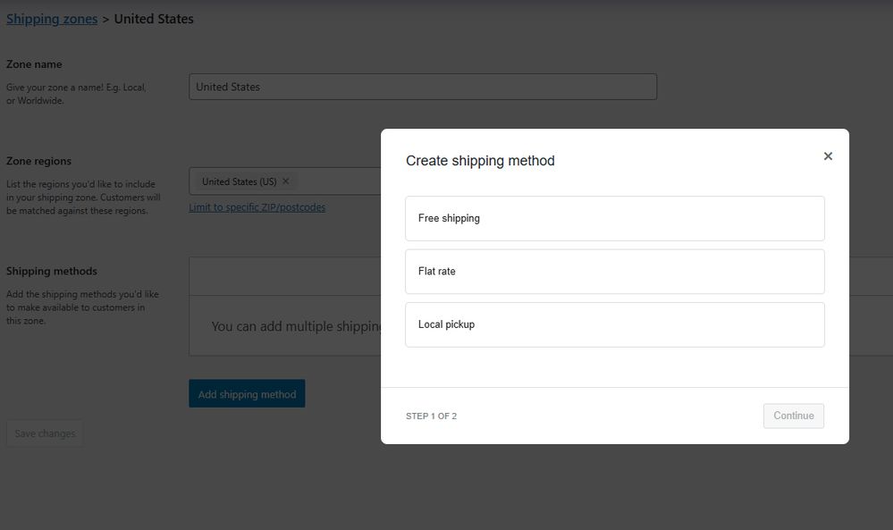
Task: Choose the Flat rate method
Action: pos(614,272)
